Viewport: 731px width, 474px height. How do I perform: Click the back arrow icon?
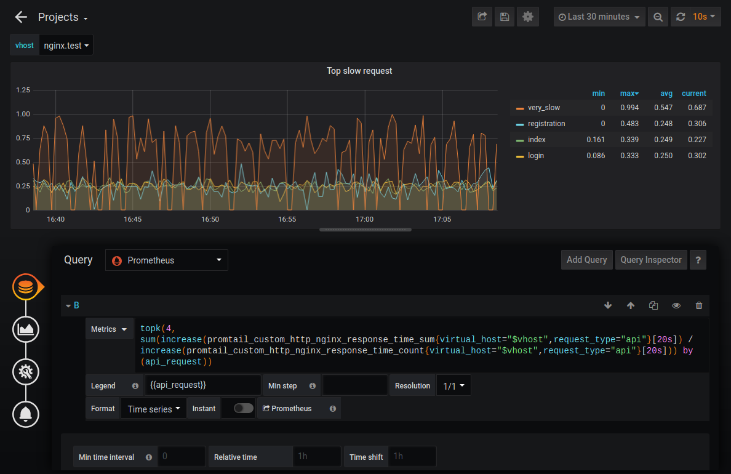(x=21, y=17)
